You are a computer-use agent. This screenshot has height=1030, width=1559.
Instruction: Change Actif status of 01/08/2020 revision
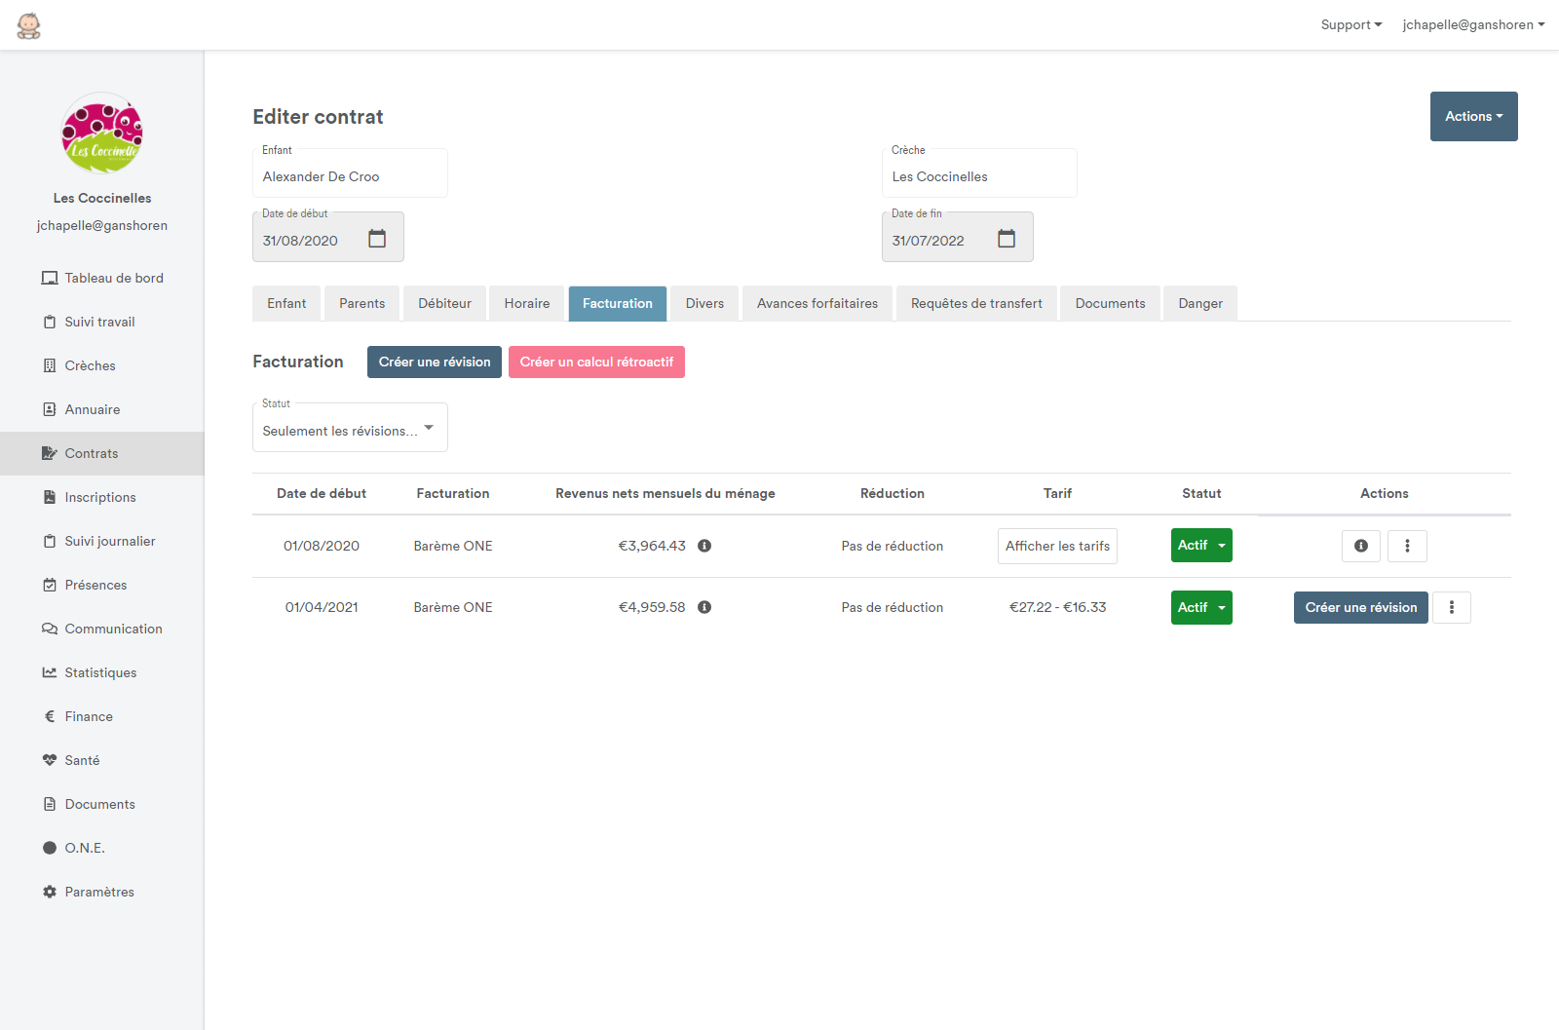click(x=1200, y=546)
